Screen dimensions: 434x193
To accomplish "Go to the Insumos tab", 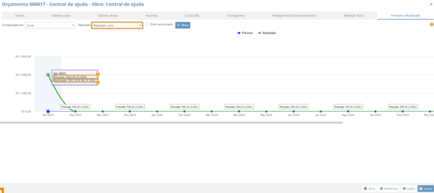I will pos(151,16).
